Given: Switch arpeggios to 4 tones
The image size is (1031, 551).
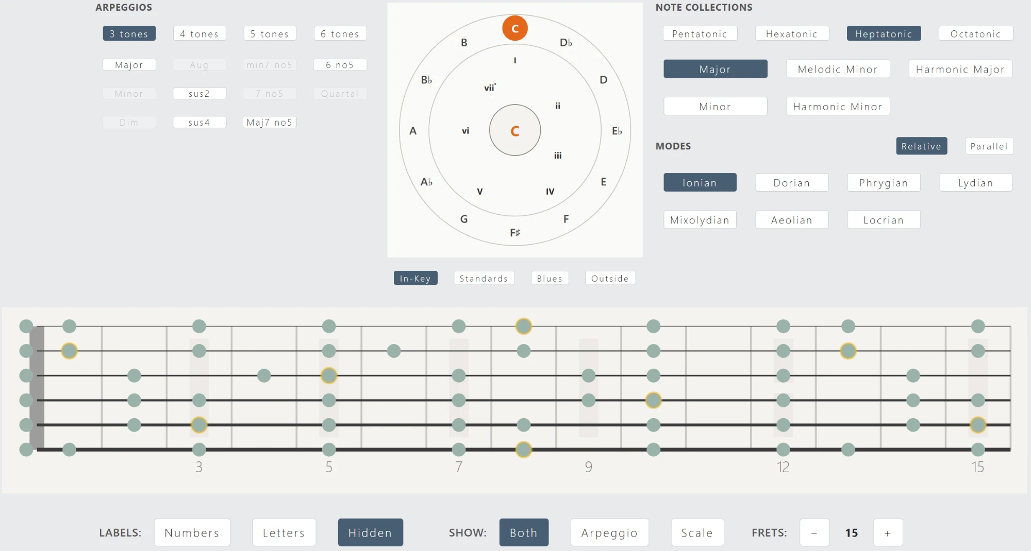Looking at the screenshot, I should pos(199,33).
